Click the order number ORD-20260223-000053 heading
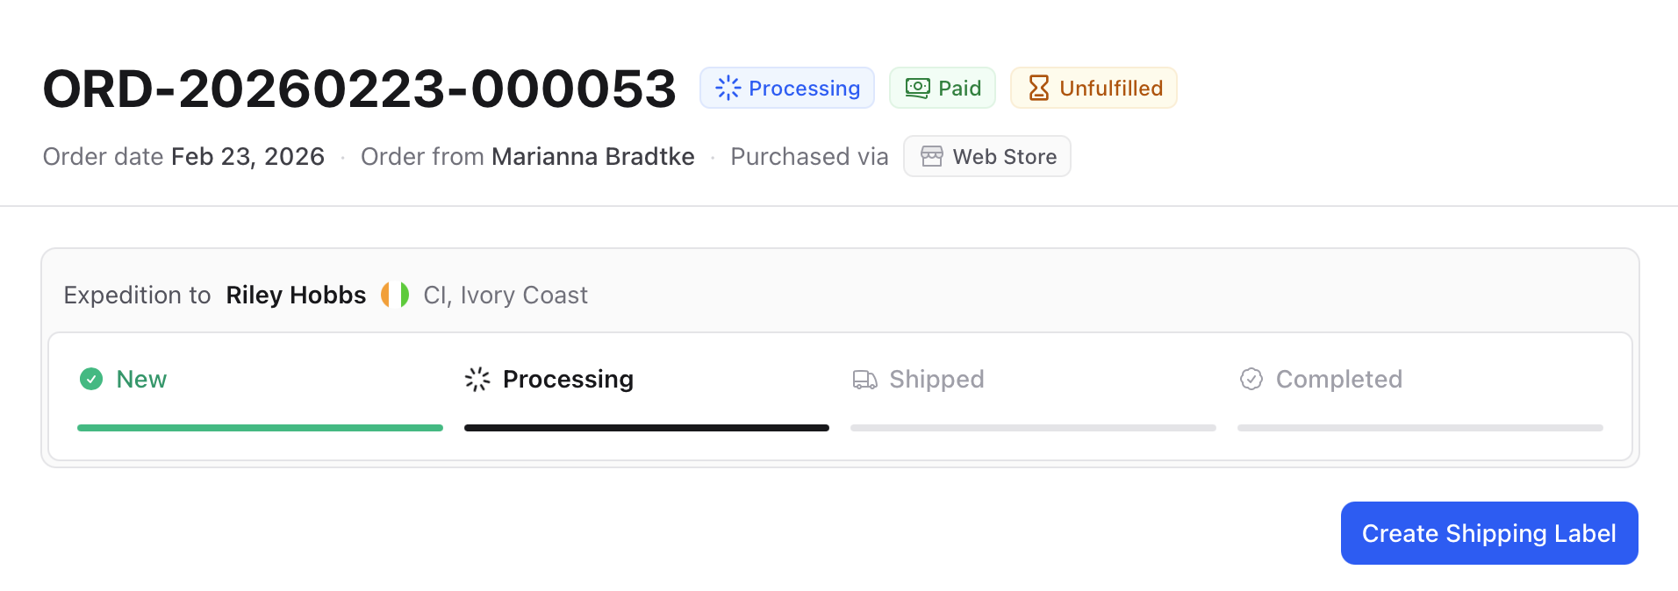Viewport: 1678px width, 591px height. click(x=359, y=89)
